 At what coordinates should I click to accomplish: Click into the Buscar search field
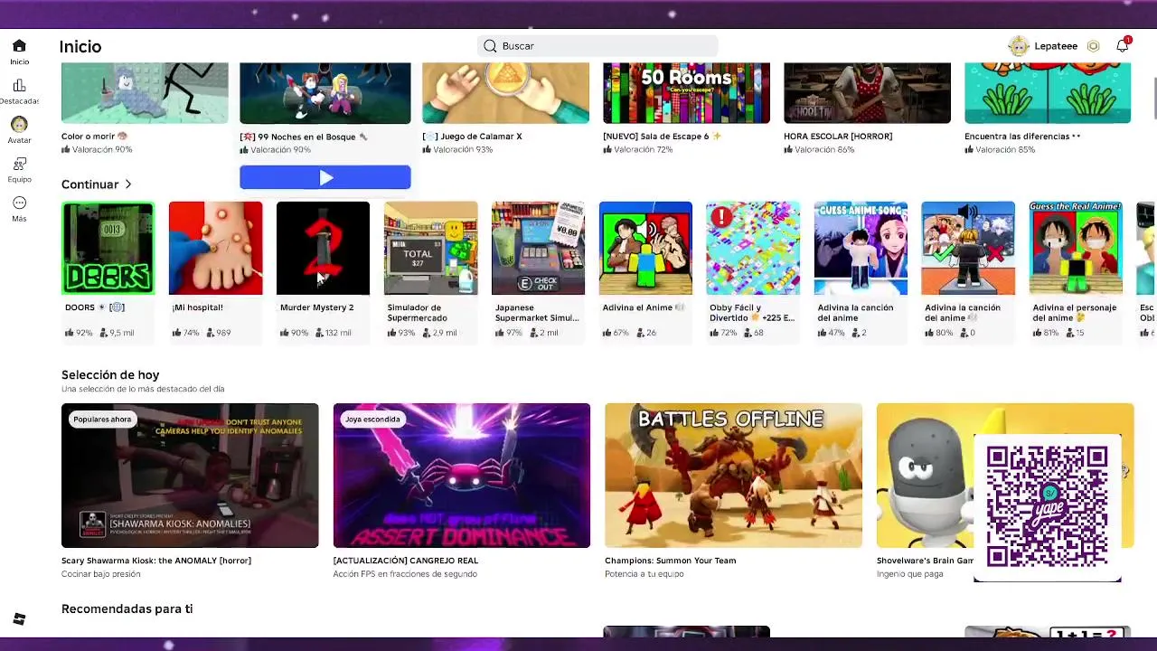597,46
